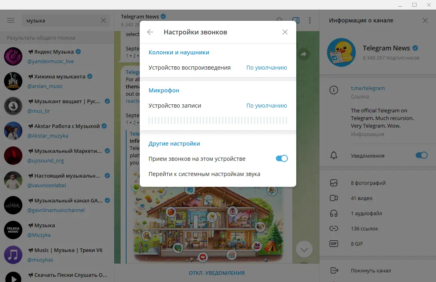This screenshot has width=436, height=282.
Task: Toggle Прием звонков на этом устройстве
Action: pos(281,158)
